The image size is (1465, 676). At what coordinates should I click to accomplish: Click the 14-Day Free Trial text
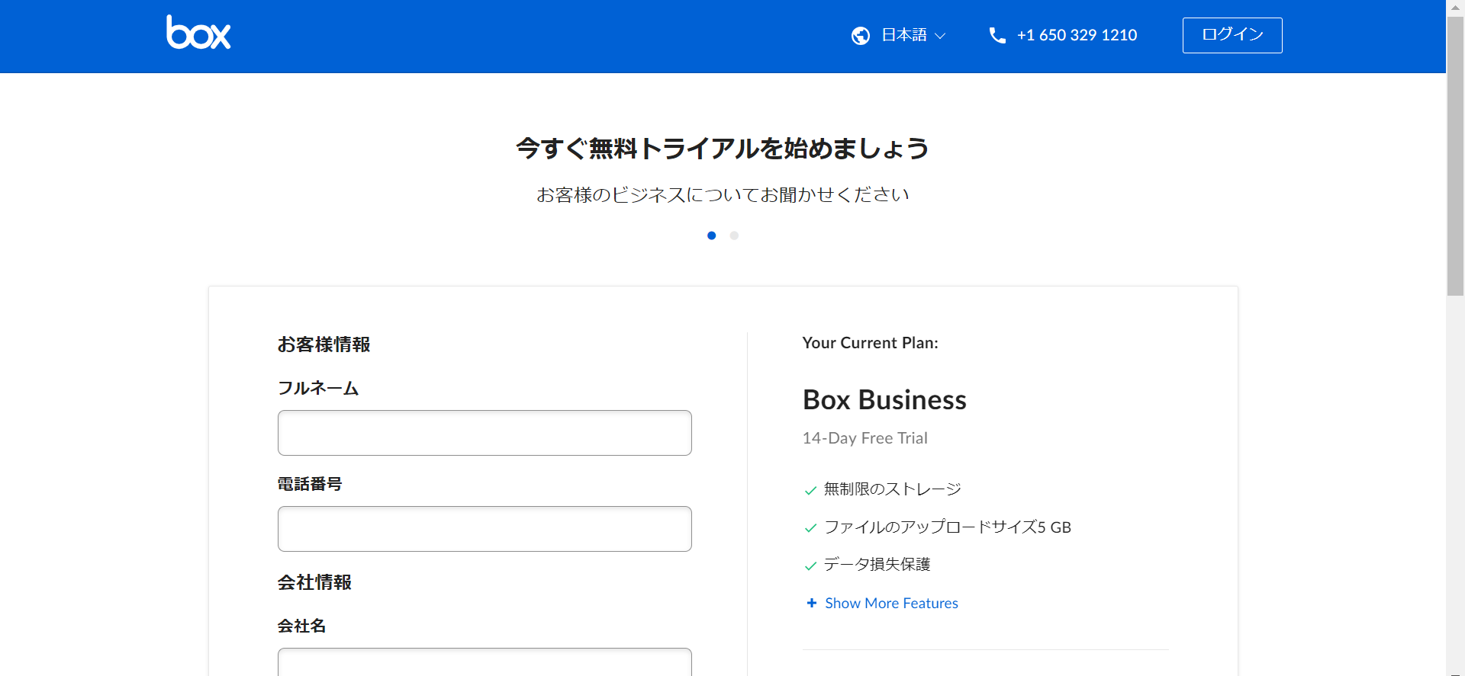pyautogui.click(x=865, y=438)
